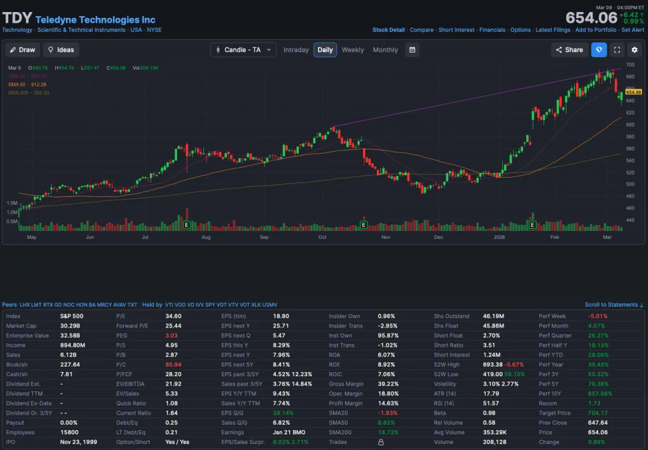Click Scroll to Statements link

click(x=614, y=305)
